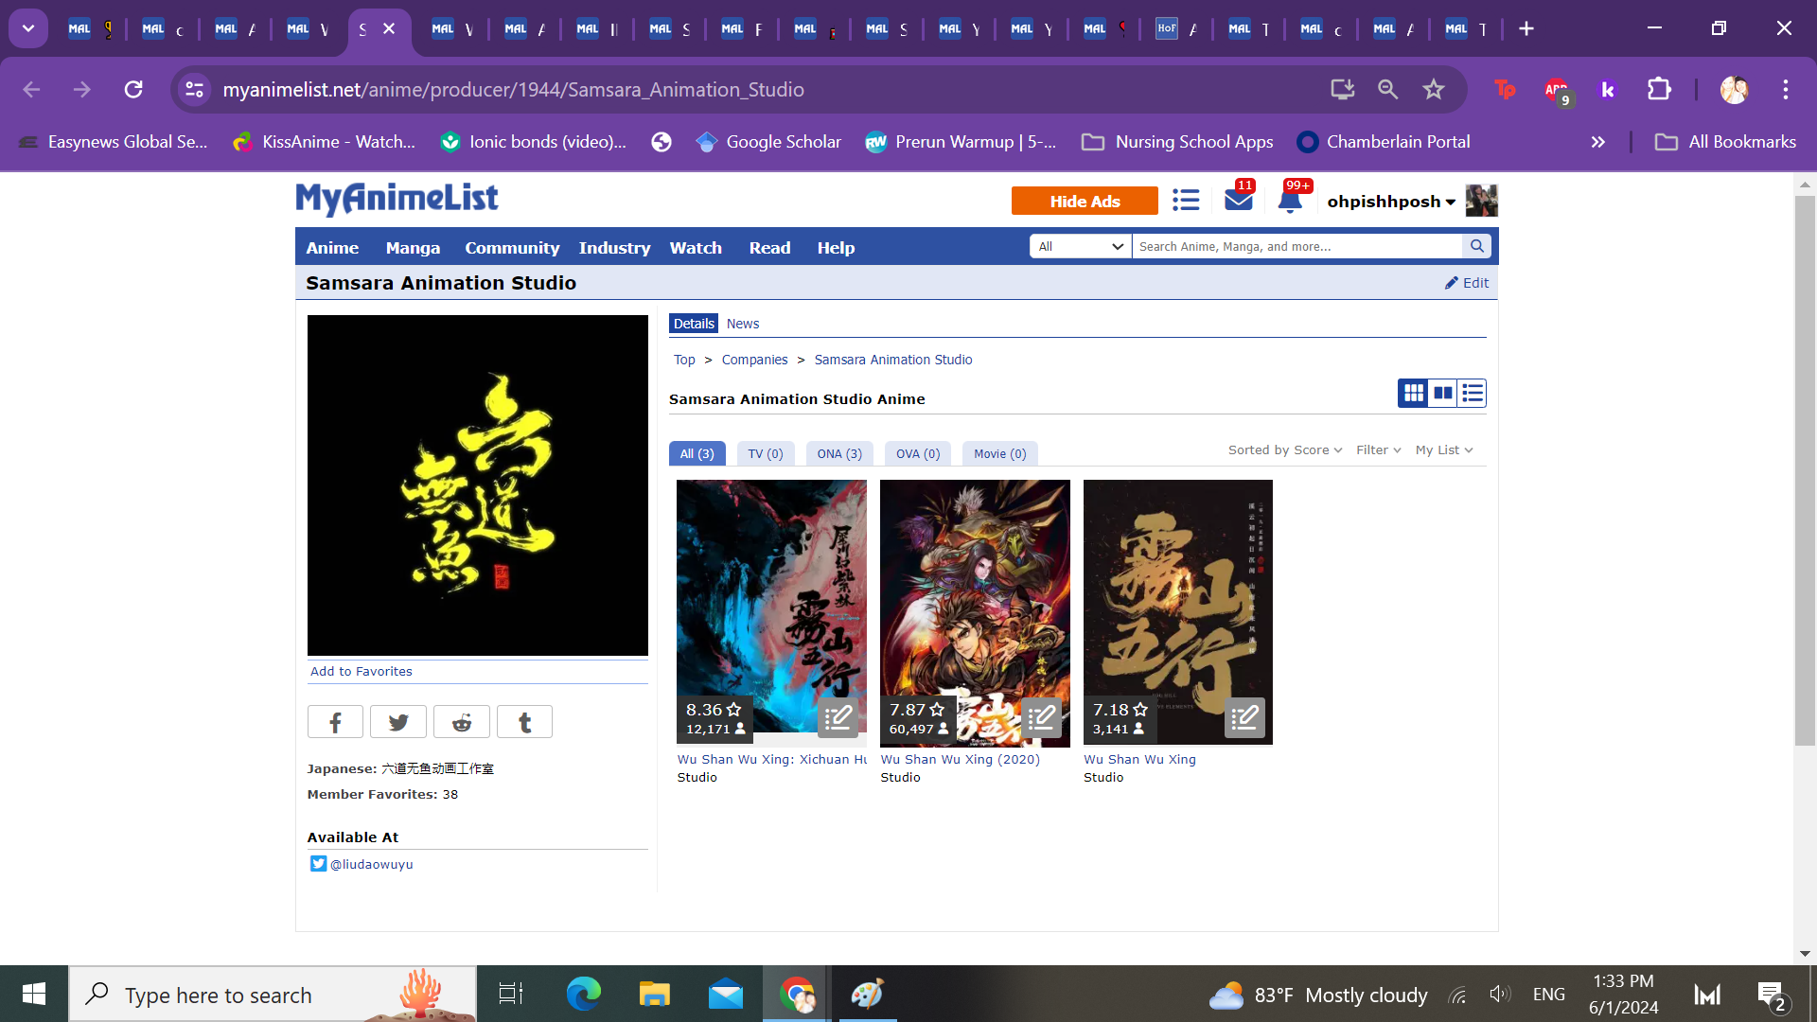Open Chrome extensions puzzle icon
This screenshot has height=1022, width=1817.
point(1660,89)
